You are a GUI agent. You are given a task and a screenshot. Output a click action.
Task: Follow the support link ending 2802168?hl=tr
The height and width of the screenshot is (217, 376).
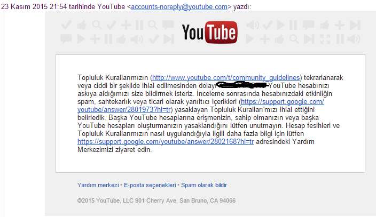[166, 141]
